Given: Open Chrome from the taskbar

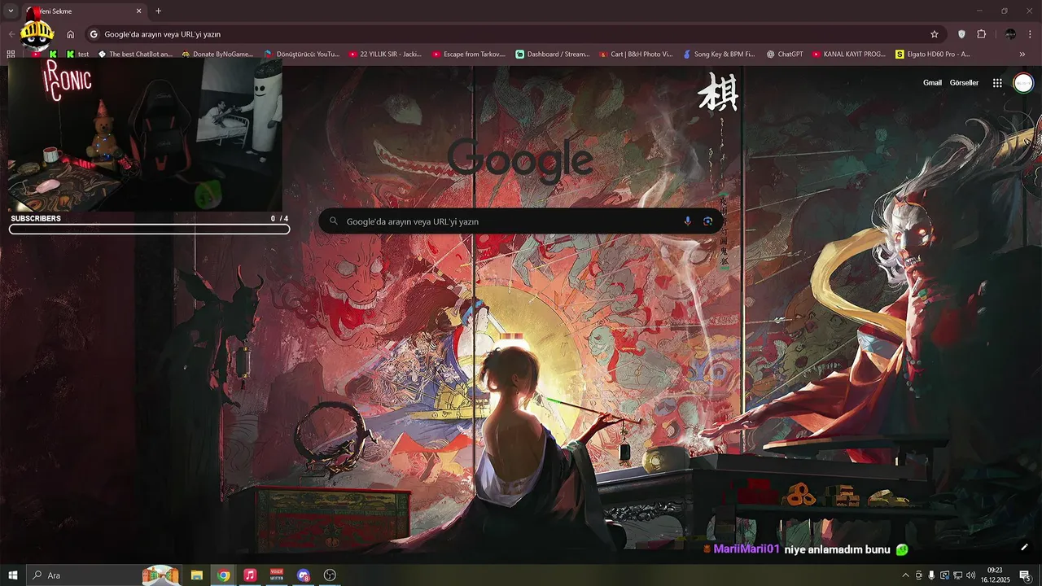Looking at the screenshot, I should click(223, 575).
